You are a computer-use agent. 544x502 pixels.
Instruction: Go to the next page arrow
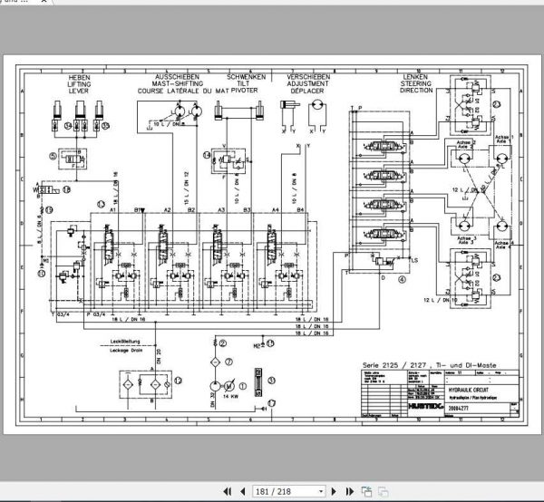(334, 491)
